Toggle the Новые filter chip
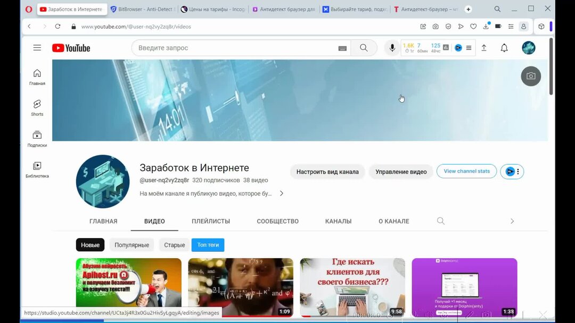 coord(89,245)
